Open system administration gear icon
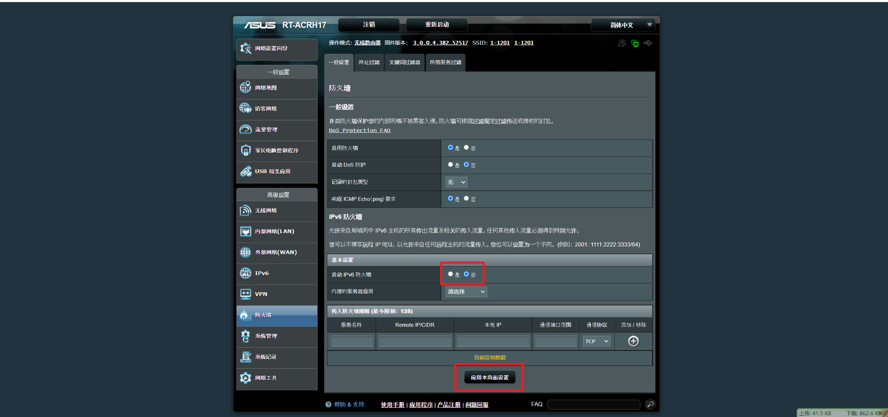The image size is (888, 417). pos(246,336)
